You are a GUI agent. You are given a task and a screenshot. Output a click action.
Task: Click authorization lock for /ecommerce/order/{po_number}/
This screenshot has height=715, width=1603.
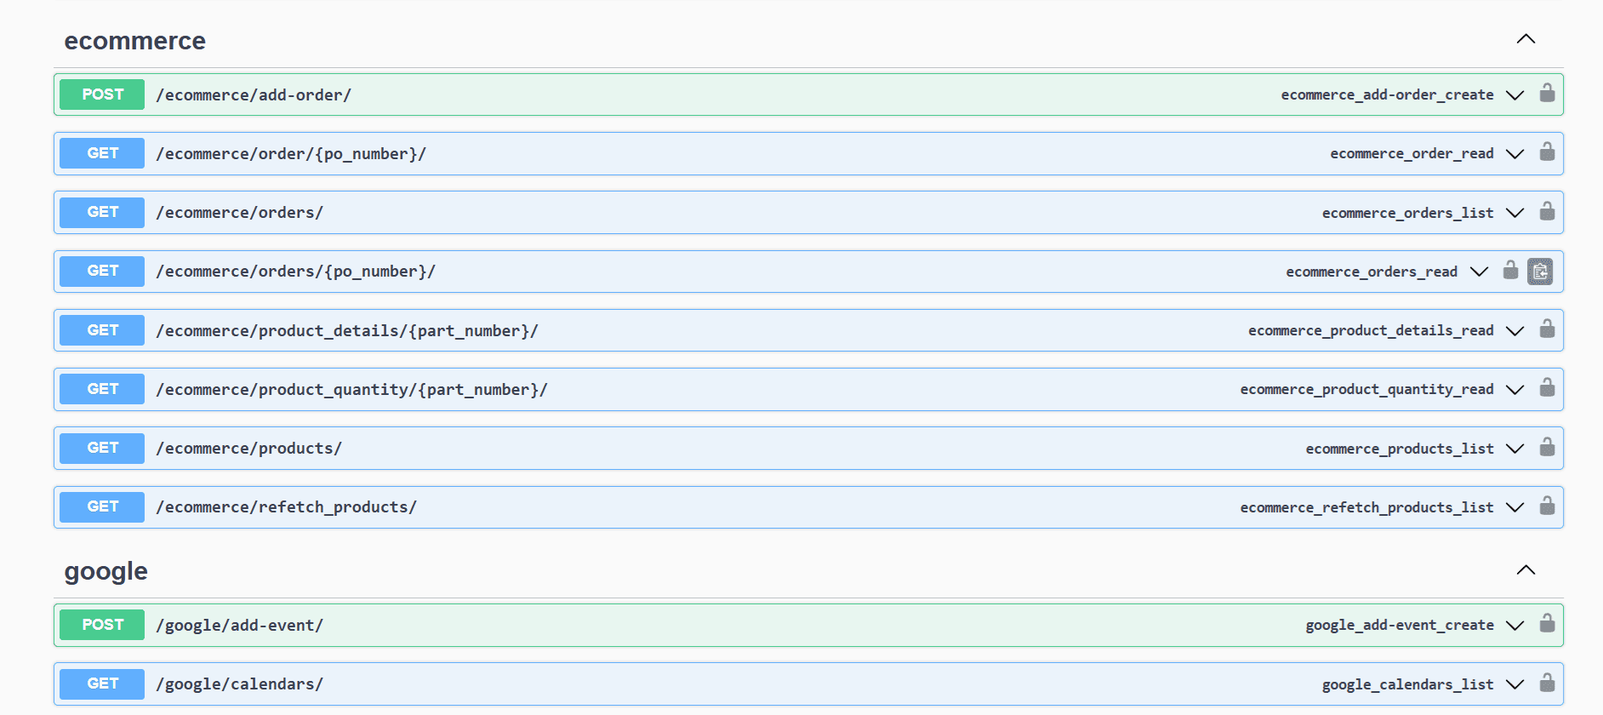point(1547,152)
